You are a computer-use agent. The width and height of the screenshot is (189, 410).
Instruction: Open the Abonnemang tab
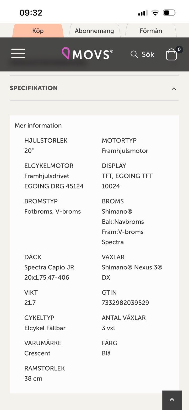(x=94, y=31)
